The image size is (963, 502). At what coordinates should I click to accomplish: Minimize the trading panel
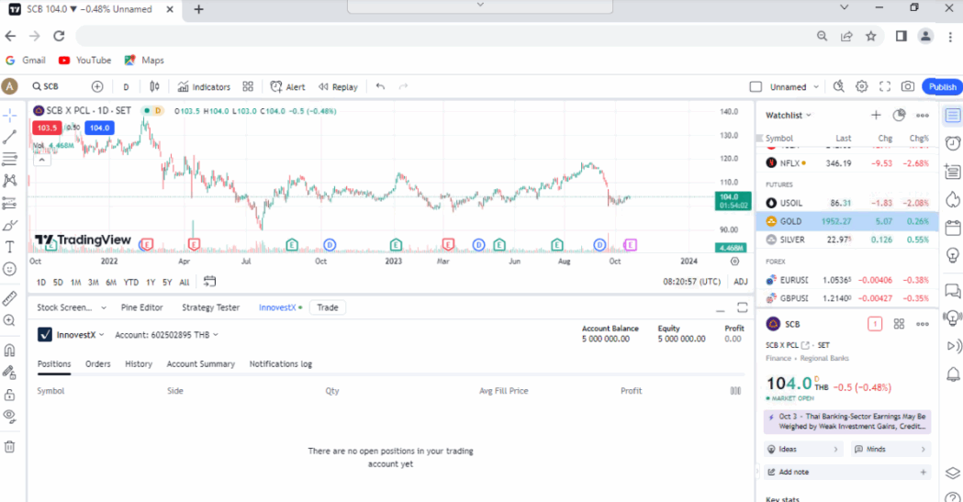click(720, 308)
